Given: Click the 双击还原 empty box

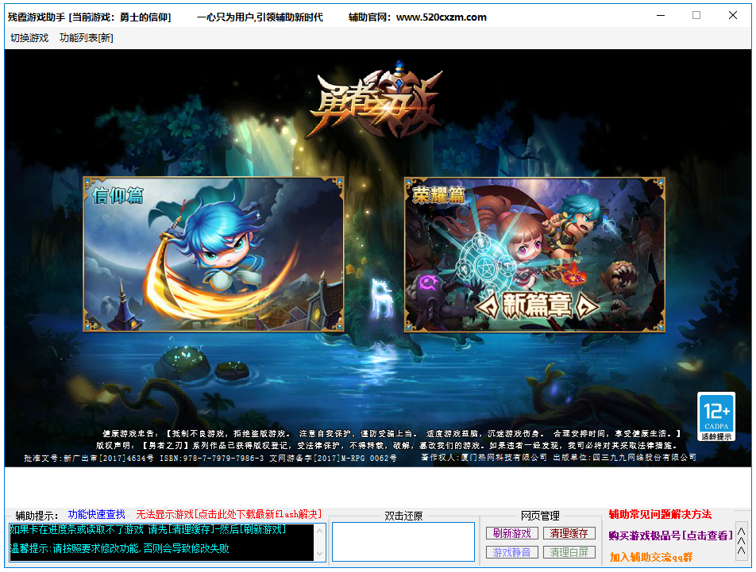Looking at the screenshot, I should [403, 542].
